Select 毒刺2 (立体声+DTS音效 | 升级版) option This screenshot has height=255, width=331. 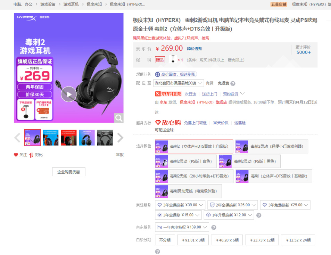point(194,146)
